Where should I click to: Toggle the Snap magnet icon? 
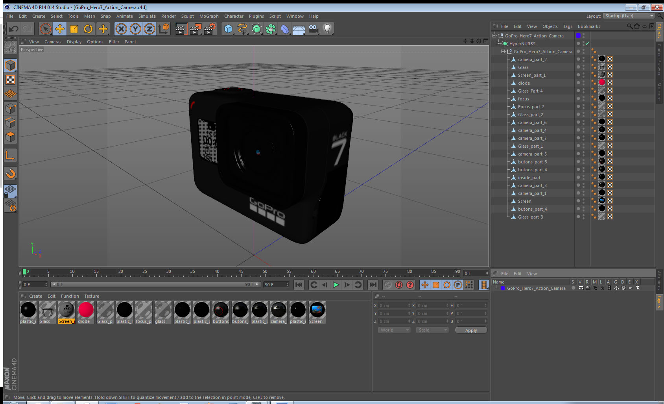10,173
